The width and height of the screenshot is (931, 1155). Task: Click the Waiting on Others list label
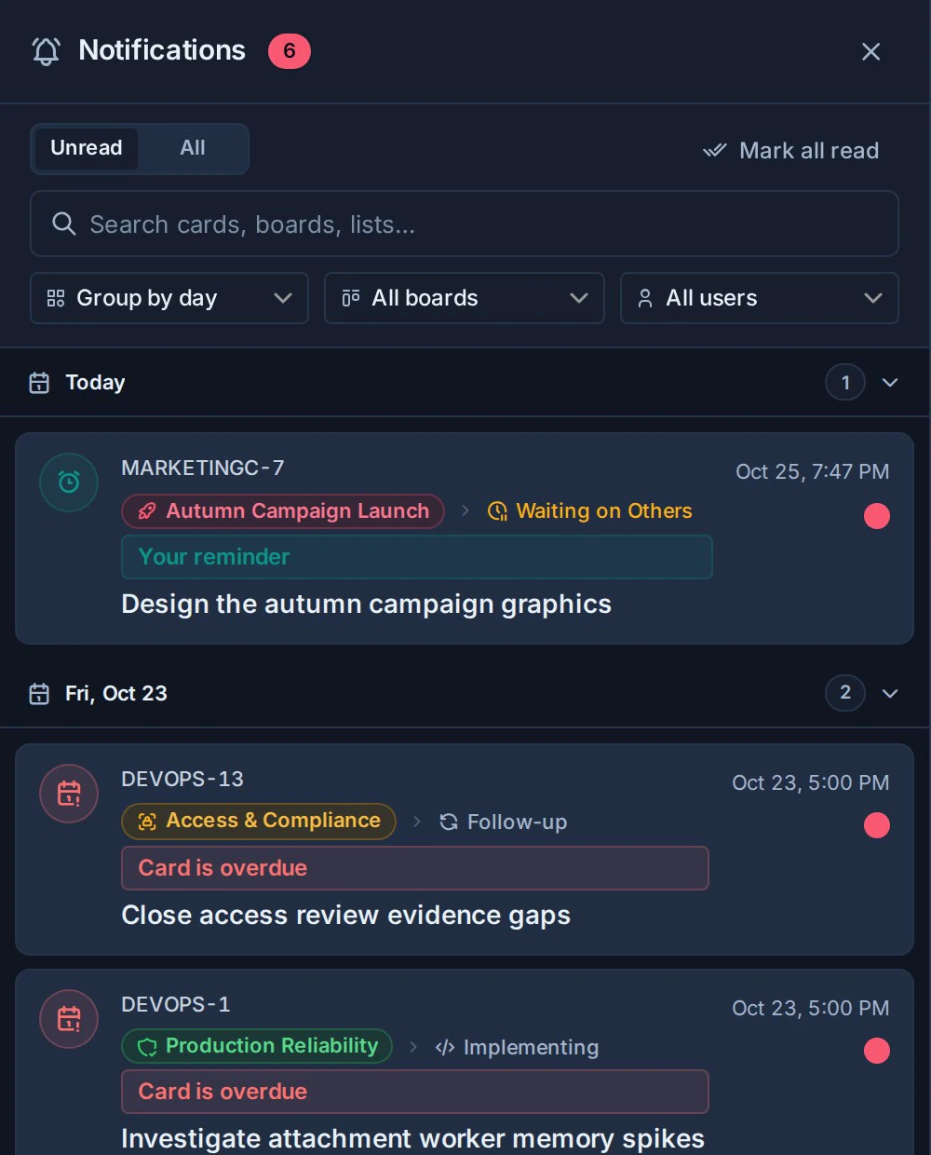point(590,511)
